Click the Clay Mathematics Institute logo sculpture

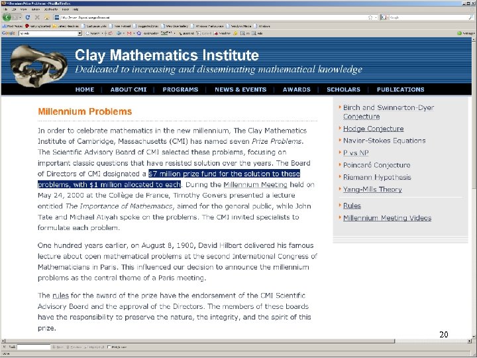pos(38,65)
